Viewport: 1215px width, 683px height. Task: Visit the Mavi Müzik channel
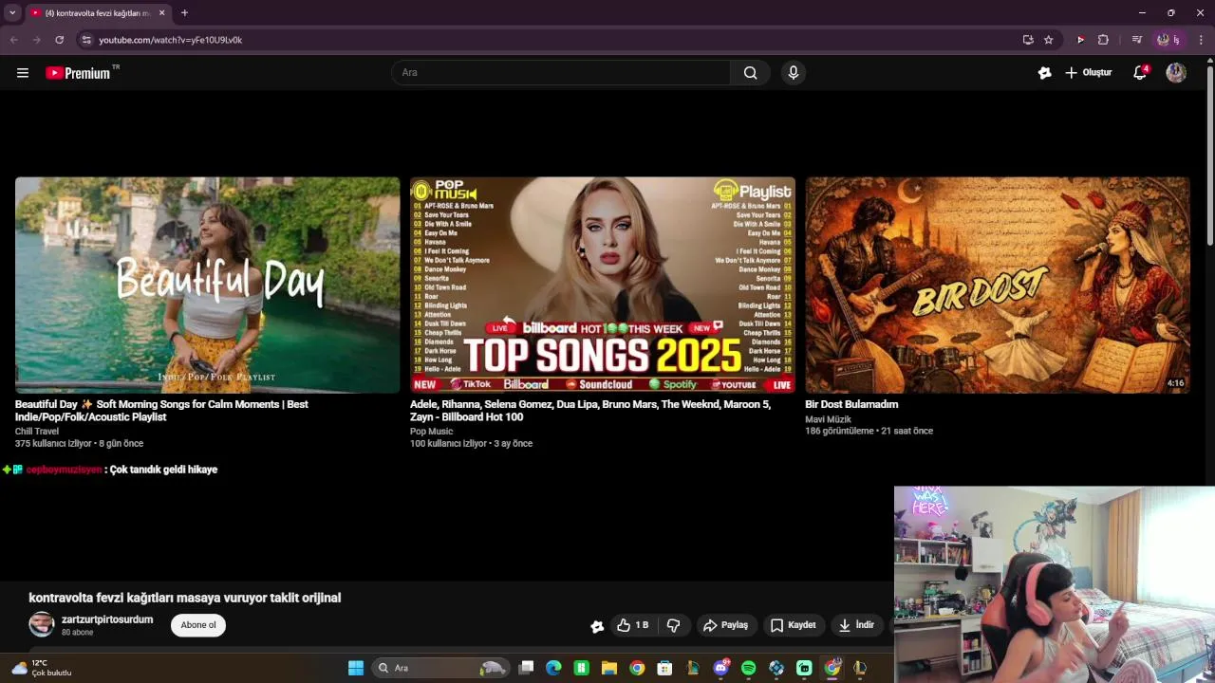point(828,419)
